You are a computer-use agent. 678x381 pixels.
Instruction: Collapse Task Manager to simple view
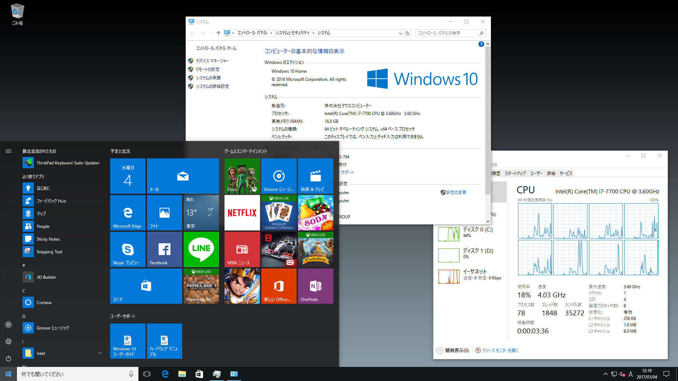coord(453,350)
